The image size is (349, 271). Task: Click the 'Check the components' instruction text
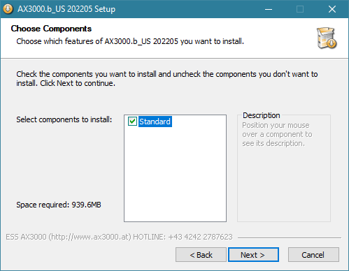167,78
